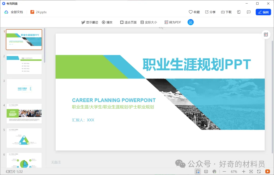Choose 适合页面 fit page view
This screenshot has height=175, width=274.
[128, 22]
